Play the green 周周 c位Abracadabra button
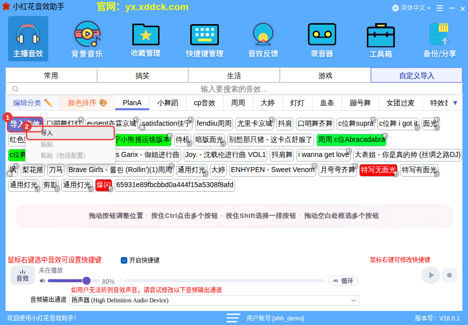Image resolution: width=468 pixels, height=325 pixels. tap(351, 140)
